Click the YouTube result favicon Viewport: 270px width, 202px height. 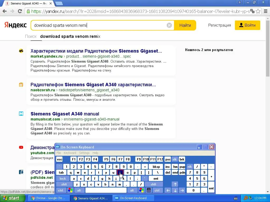pos(21,147)
